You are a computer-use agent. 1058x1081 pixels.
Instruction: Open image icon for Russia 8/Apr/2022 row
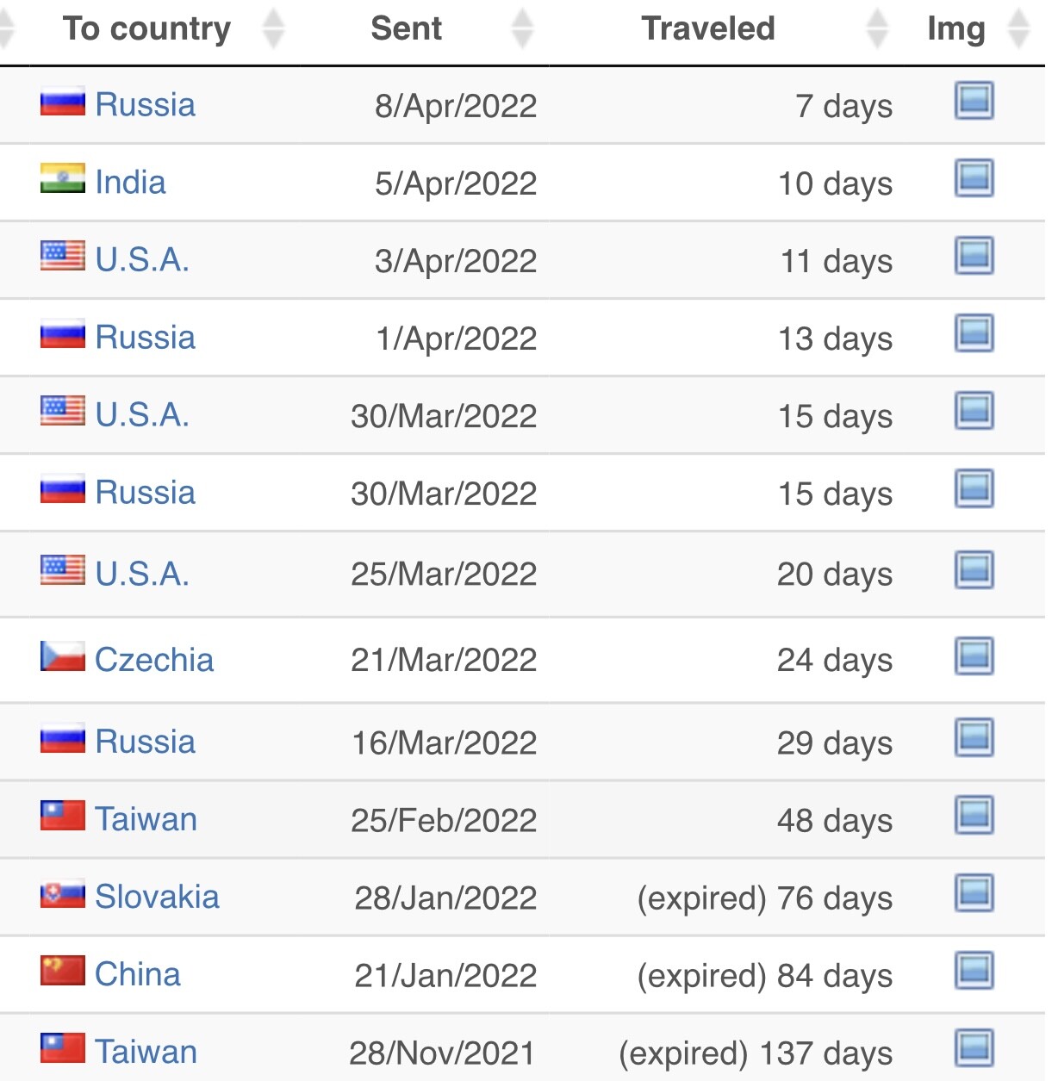click(x=974, y=101)
